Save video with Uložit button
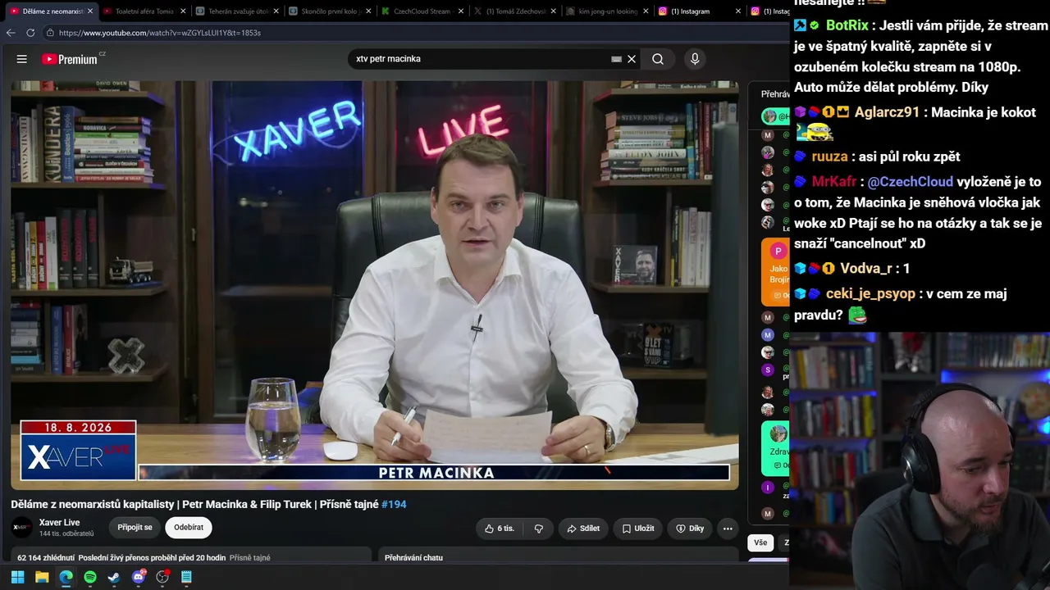Viewport: 1050px width, 590px height. coord(637,529)
